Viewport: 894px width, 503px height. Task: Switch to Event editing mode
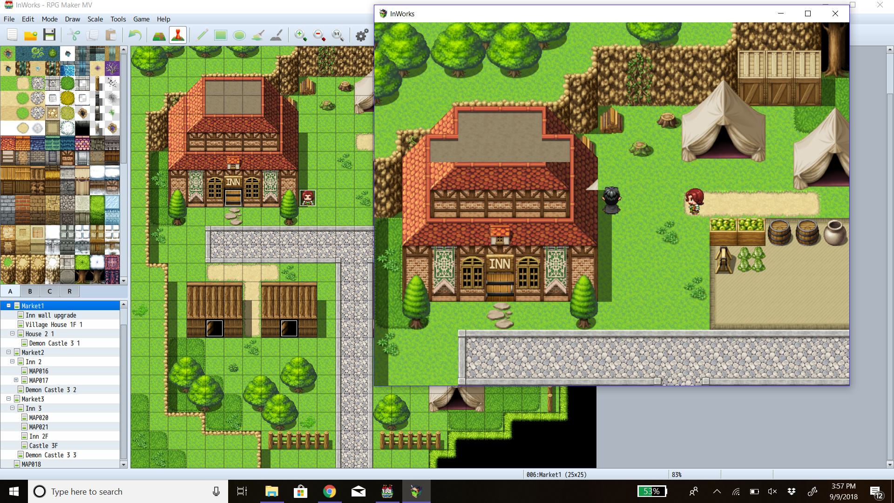pyautogui.click(x=178, y=35)
